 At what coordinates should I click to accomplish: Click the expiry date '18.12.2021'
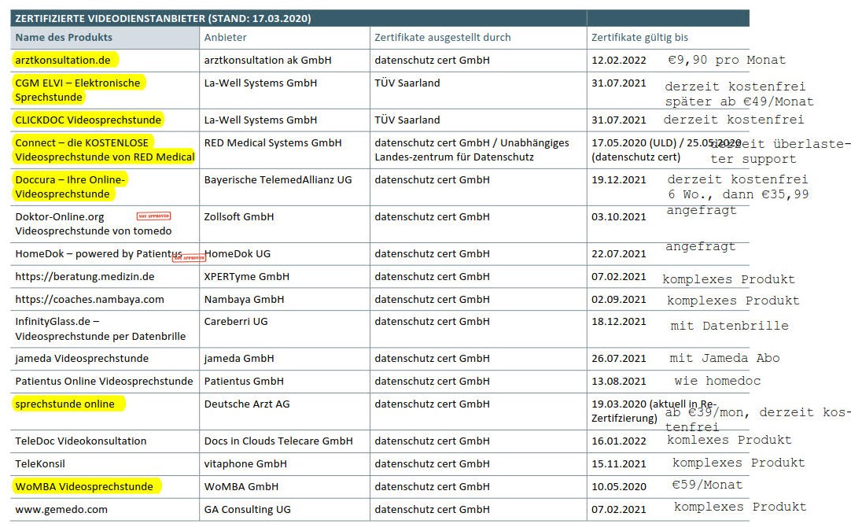[x=619, y=322]
